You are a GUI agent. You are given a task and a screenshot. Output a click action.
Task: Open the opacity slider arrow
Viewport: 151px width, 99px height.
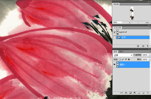click(x=150, y=55)
